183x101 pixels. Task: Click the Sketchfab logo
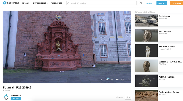(11, 3)
